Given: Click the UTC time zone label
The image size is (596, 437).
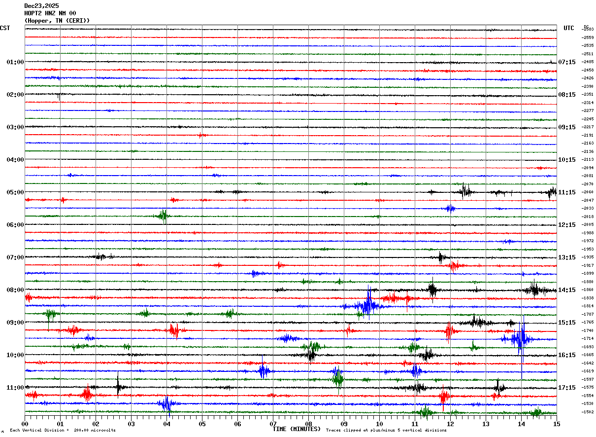Looking at the screenshot, I should pos(569,28).
